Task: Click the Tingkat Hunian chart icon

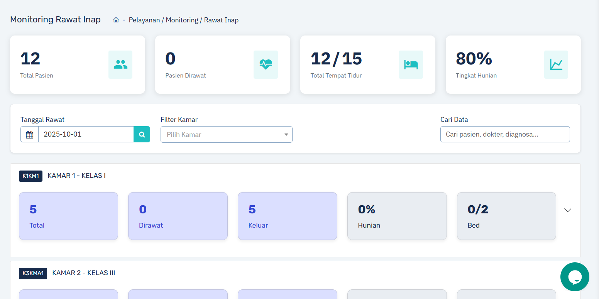Action: 556,64
